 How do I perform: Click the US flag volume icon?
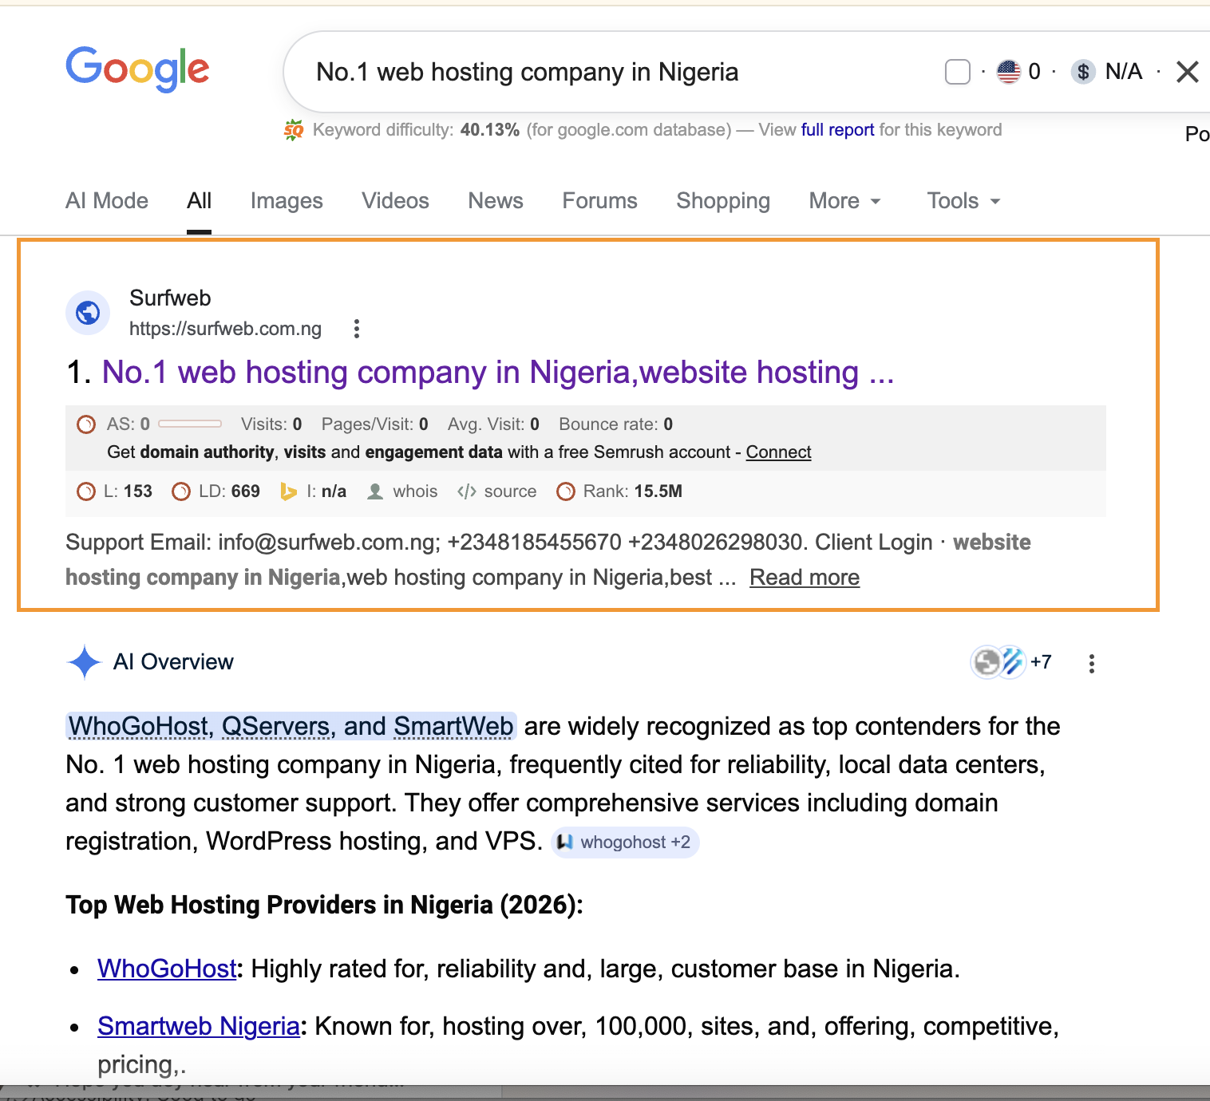1009,72
